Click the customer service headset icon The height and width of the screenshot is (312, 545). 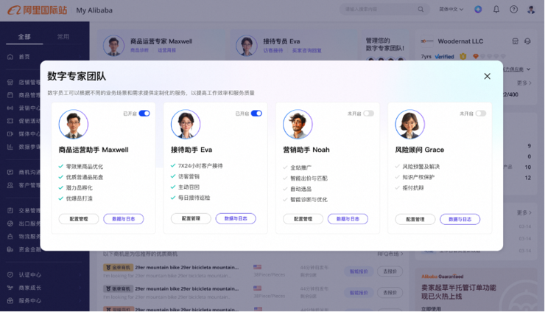[x=528, y=42]
